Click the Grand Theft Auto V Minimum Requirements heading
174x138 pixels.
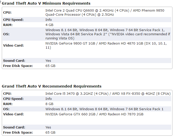(x=46, y=3)
